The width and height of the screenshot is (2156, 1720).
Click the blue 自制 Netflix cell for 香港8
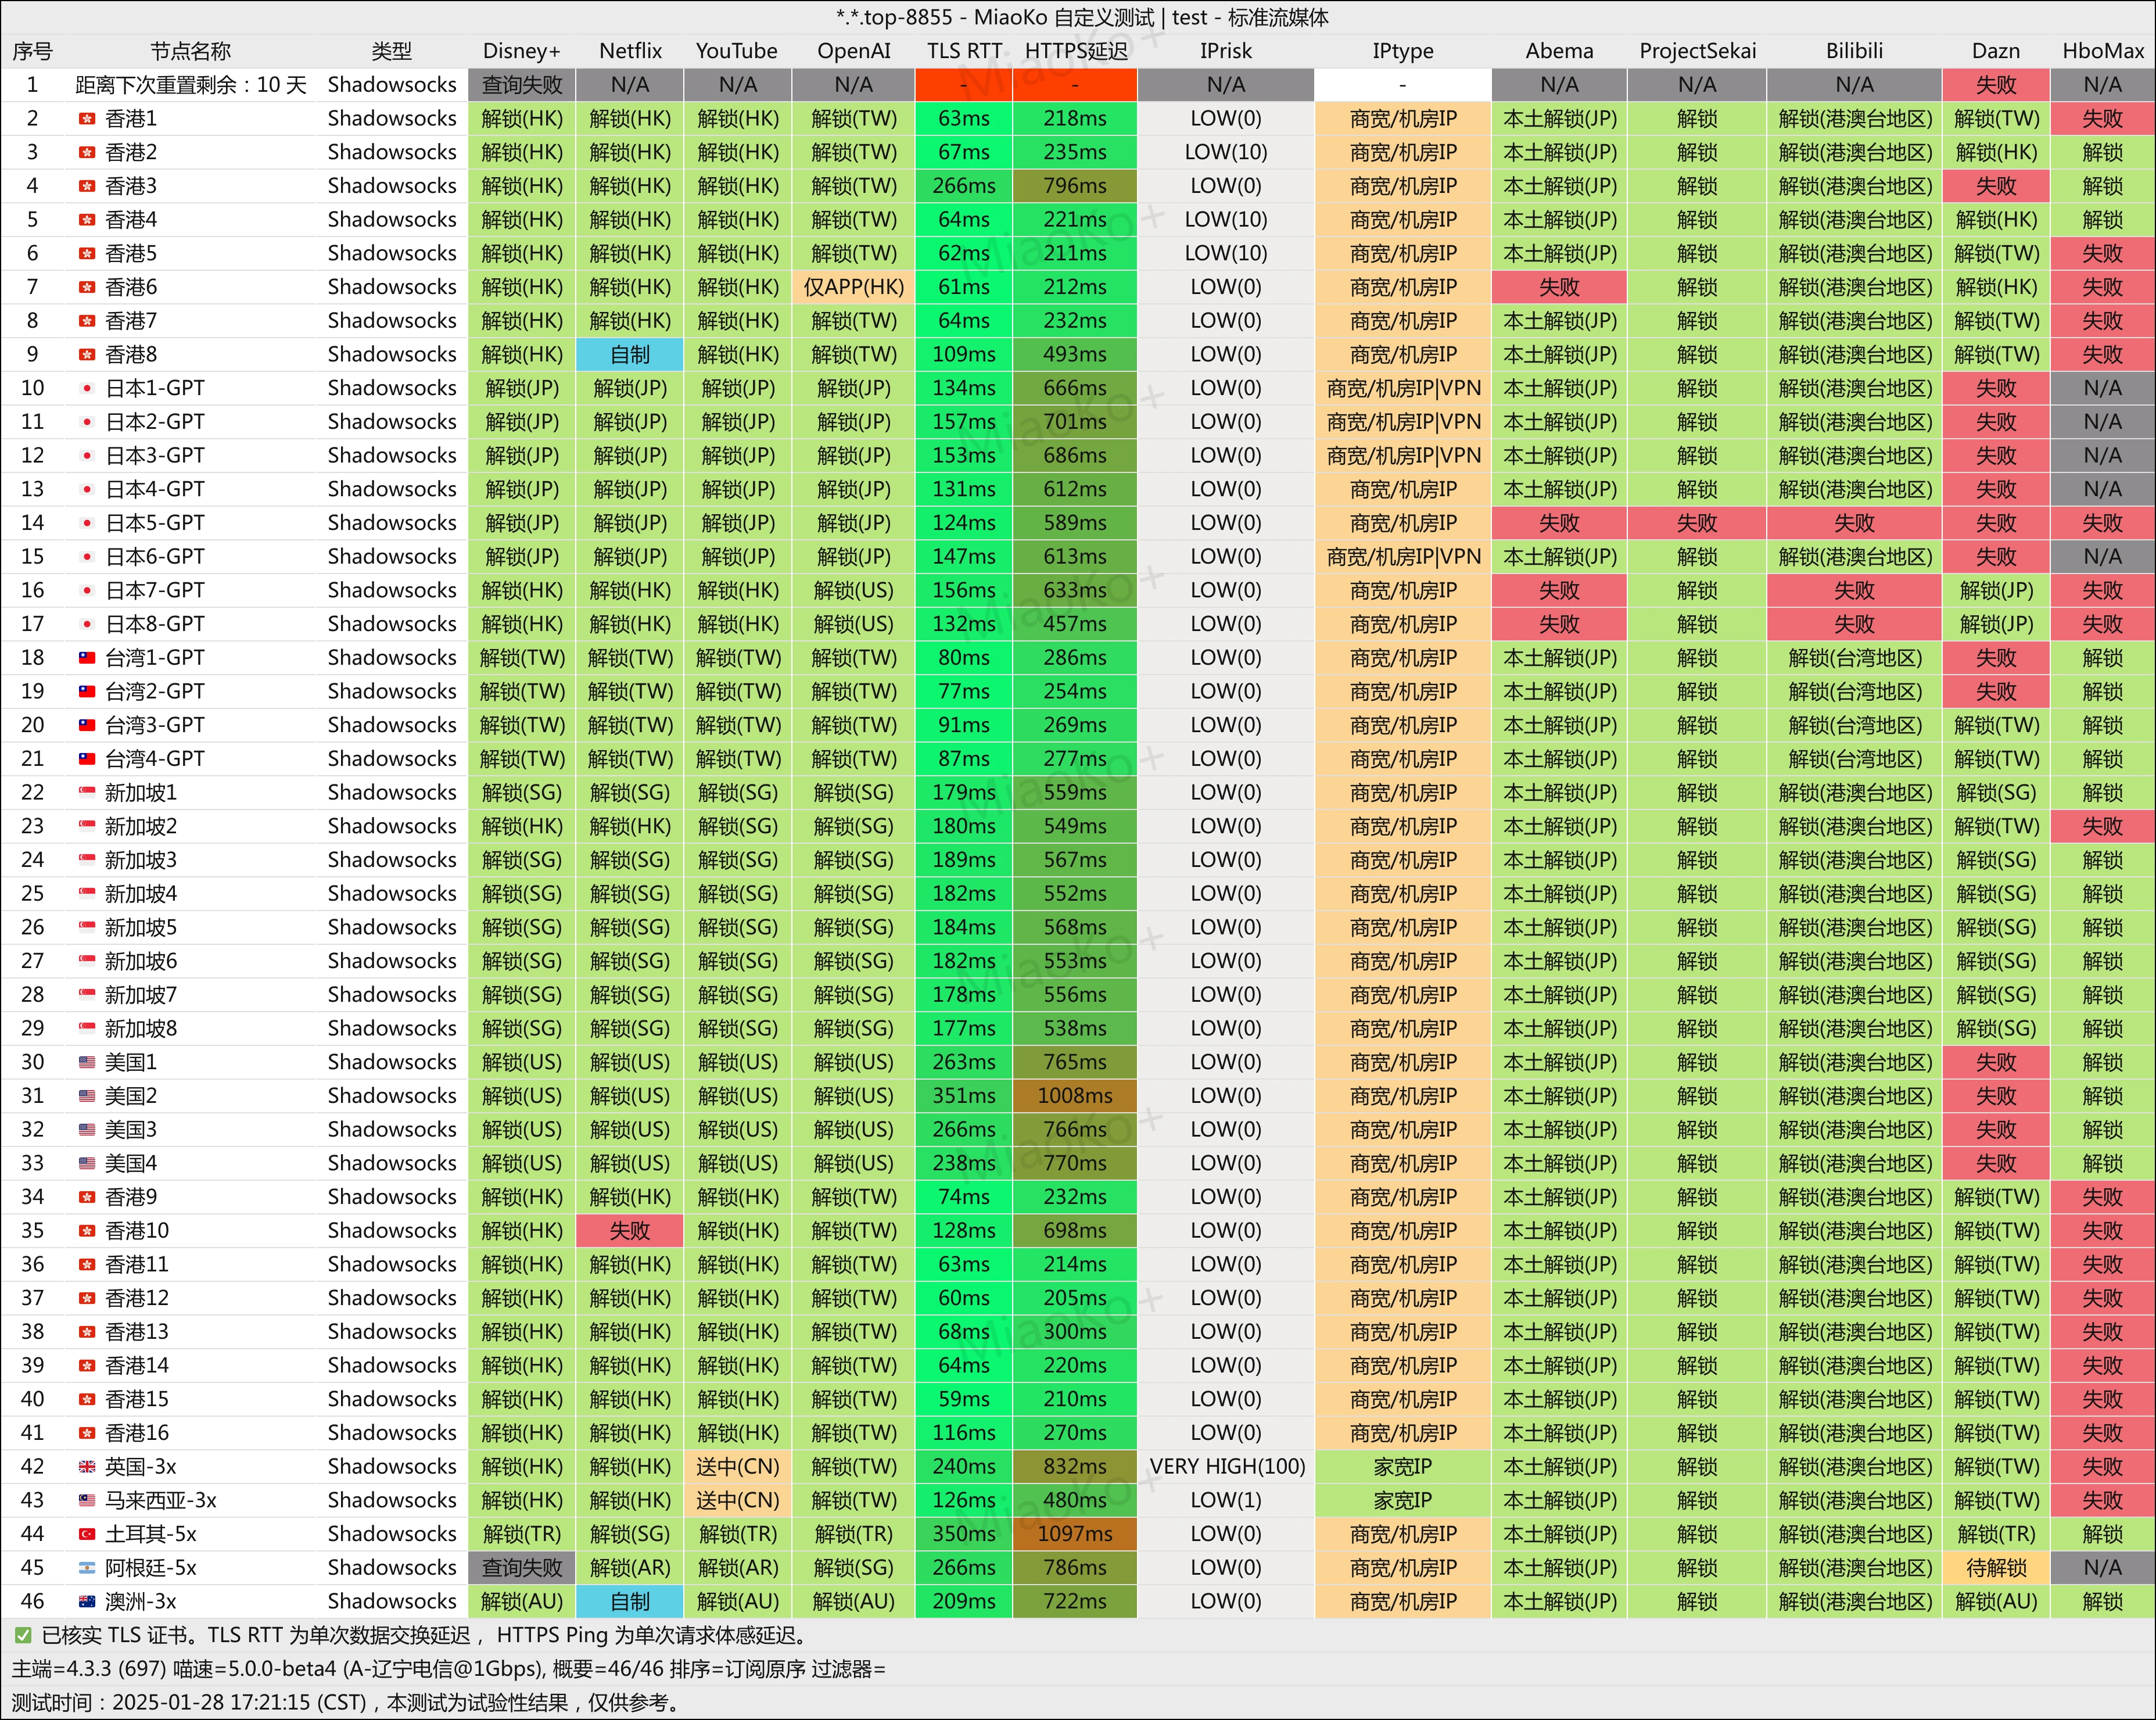(x=630, y=355)
